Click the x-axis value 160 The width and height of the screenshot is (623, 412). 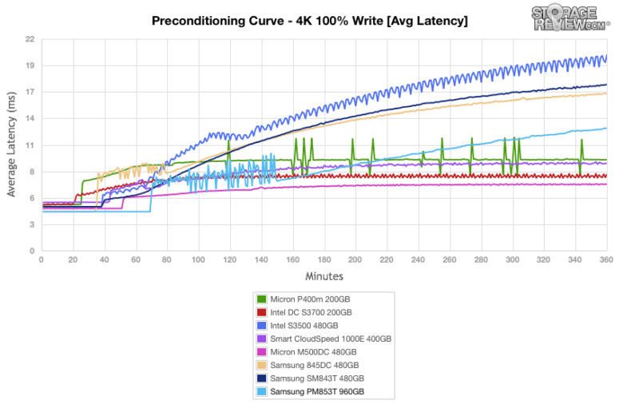click(292, 259)
